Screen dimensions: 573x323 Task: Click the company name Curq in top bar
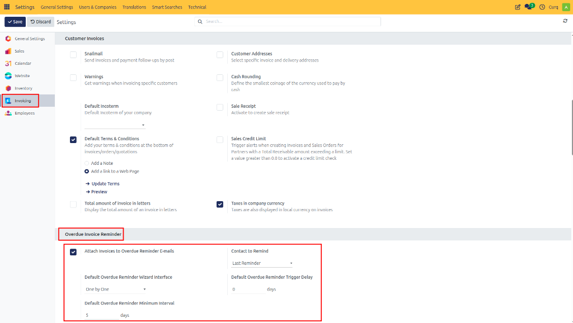tap(553, 7)
